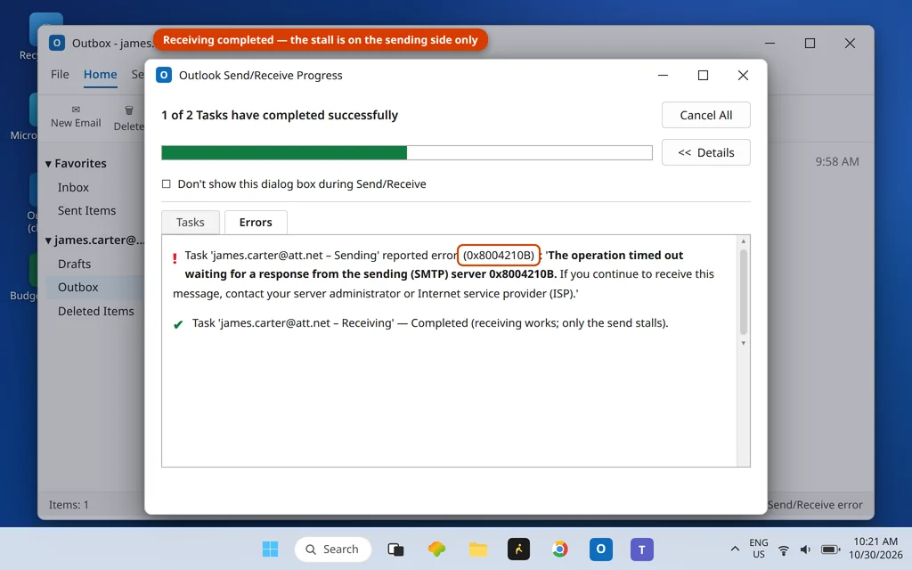This screenshot has height=570, width=912.
Task: Click the scrollbar down arrow in the Errors list
Action: pyautogui.click(x=744, y=343)
